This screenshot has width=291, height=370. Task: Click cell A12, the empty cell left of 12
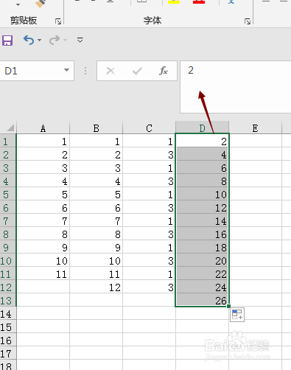pos(43,287)
